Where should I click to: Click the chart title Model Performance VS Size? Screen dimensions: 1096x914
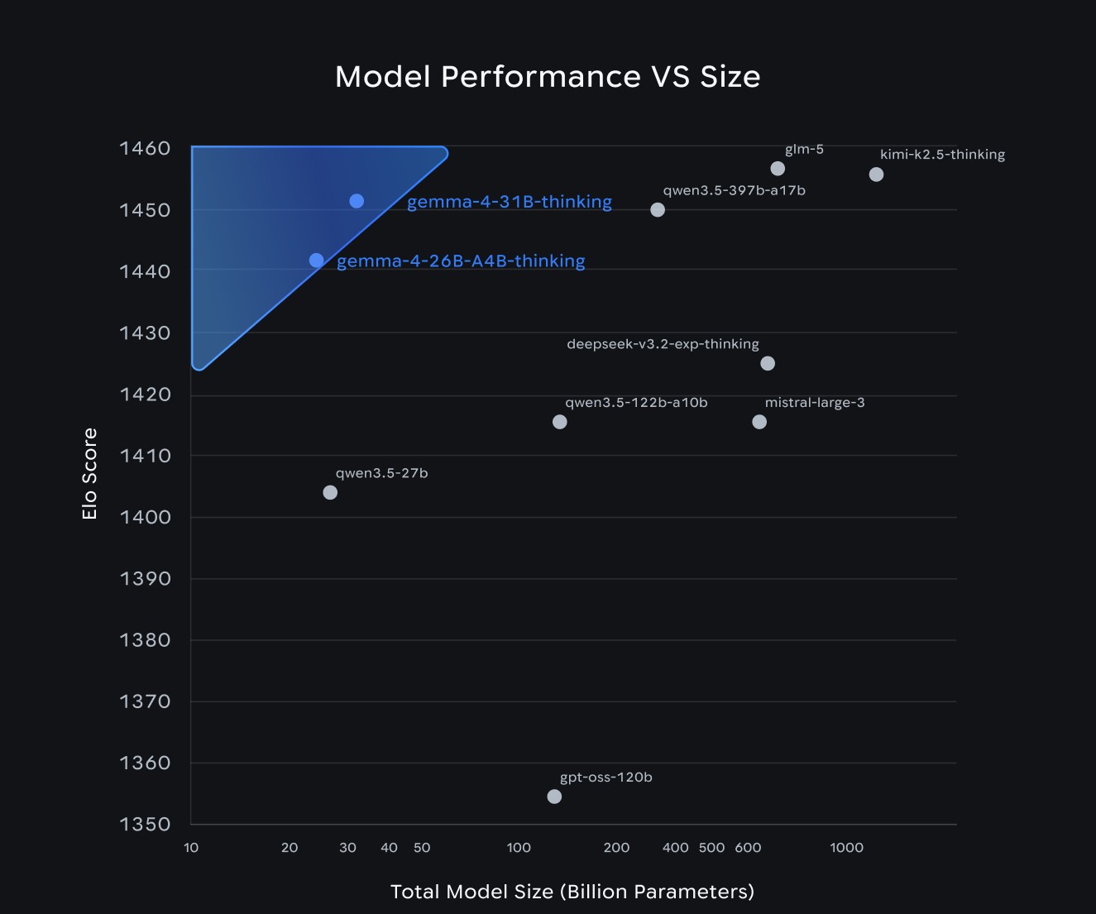pyautogui.click(x=548, y=76)
